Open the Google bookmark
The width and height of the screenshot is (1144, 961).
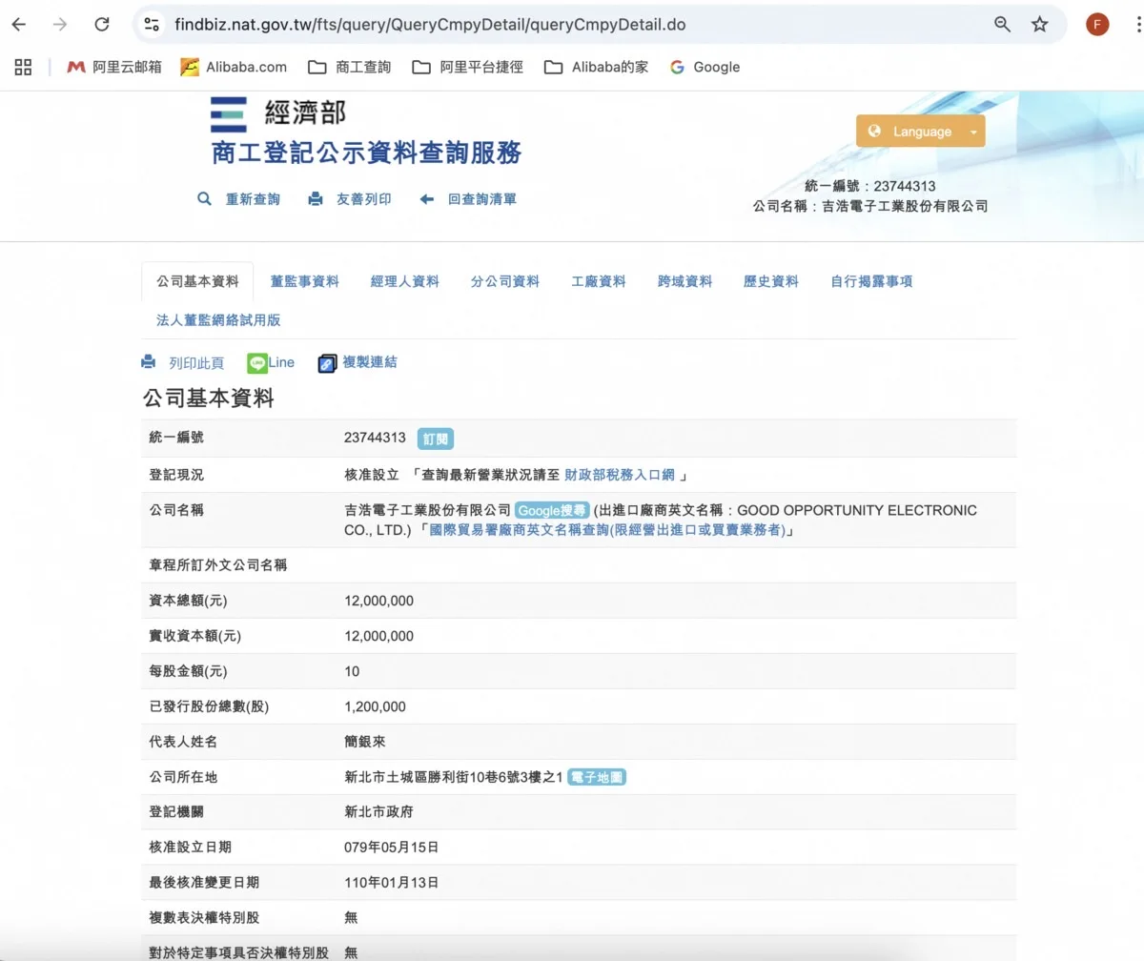(x=705, y=67)
